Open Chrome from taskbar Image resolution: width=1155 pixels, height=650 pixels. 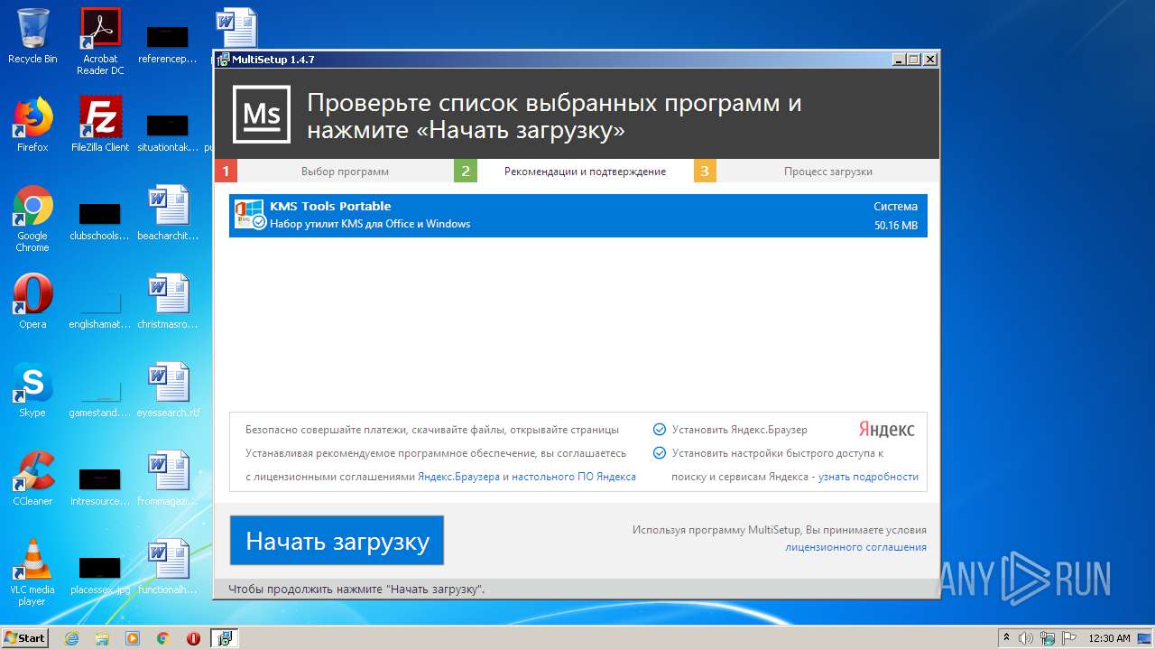click(x=162, y=638)
